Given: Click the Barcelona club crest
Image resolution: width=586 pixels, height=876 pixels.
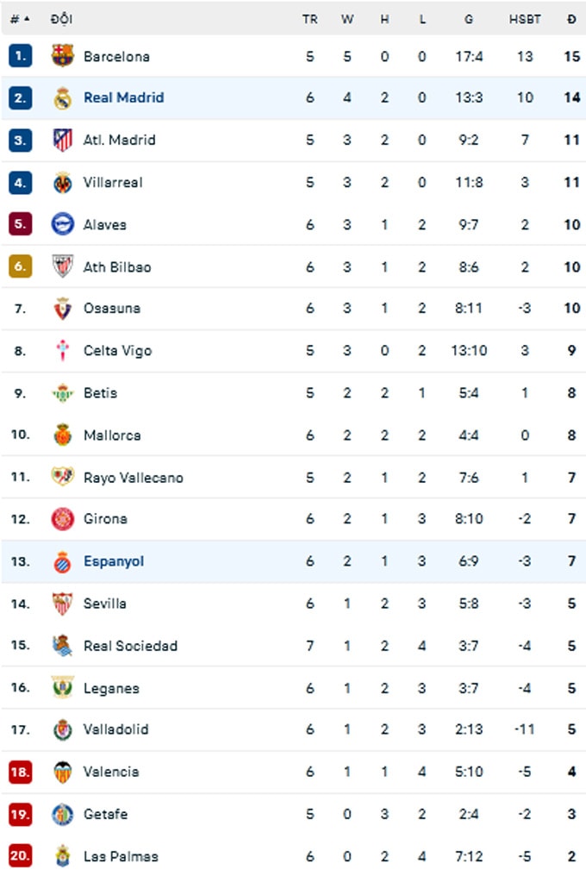Looking at the screenshot, I should tap(63, 56).
